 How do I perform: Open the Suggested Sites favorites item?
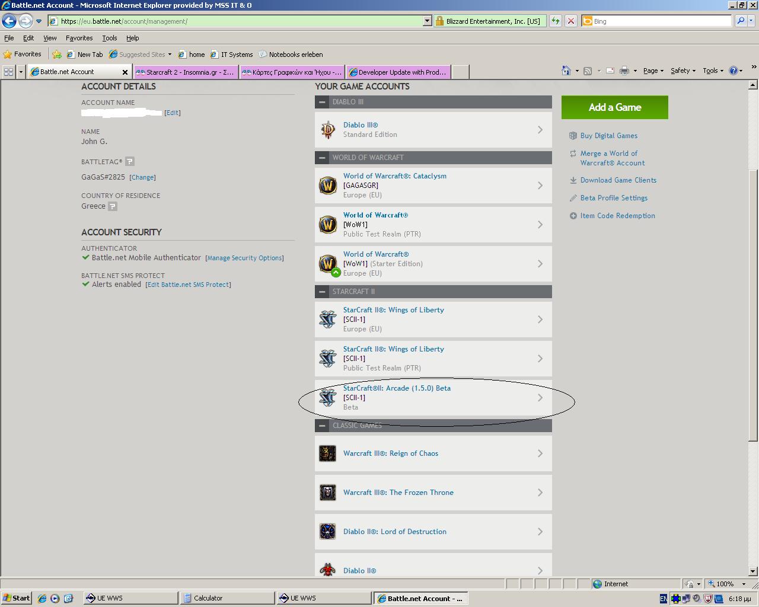(140, 54)
